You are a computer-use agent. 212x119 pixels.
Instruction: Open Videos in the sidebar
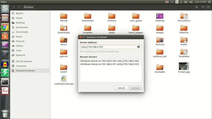tap(19, 46)
